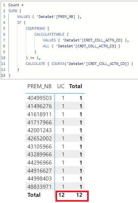Screen dimensions: 138x203
Task: Click line number 5 in editor gutter
Action: (4, 28)
